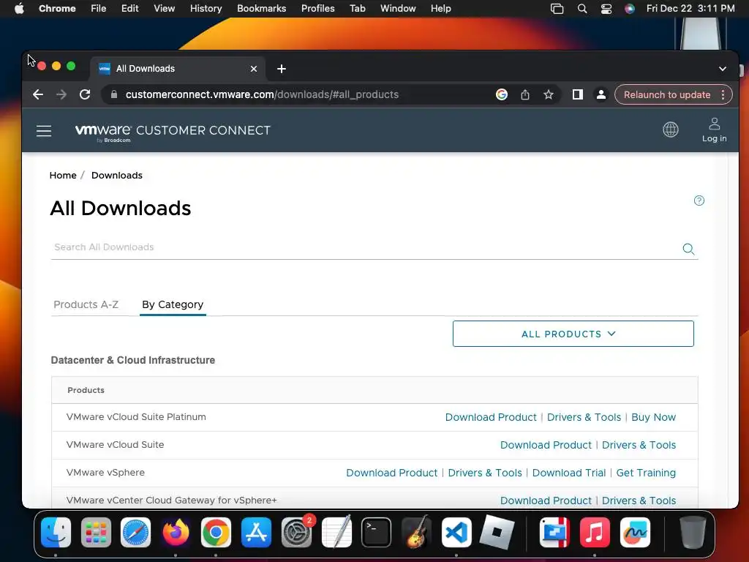Click Relaunch to update button
Image resolution: width=749 pixels, height=562 pixels.
(667, 94)
